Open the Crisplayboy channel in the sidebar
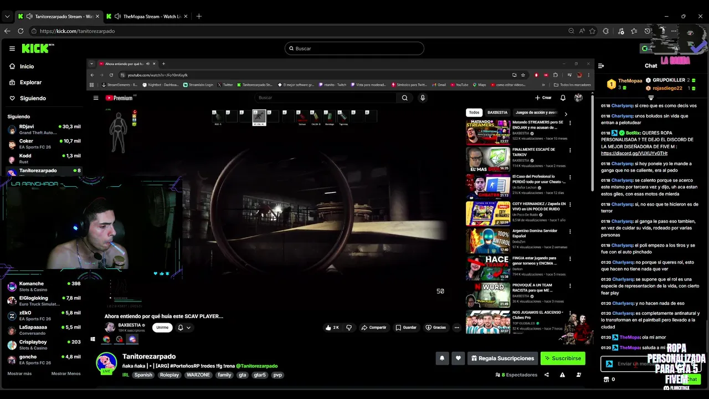 click(43, 345)
